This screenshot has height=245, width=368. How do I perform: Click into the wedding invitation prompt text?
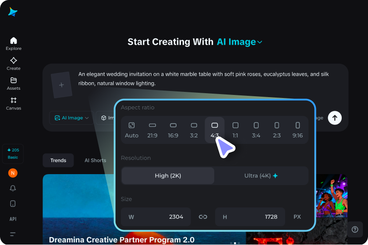[x=203, y=79]
